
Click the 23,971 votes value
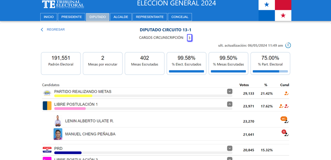coord(249,106)
